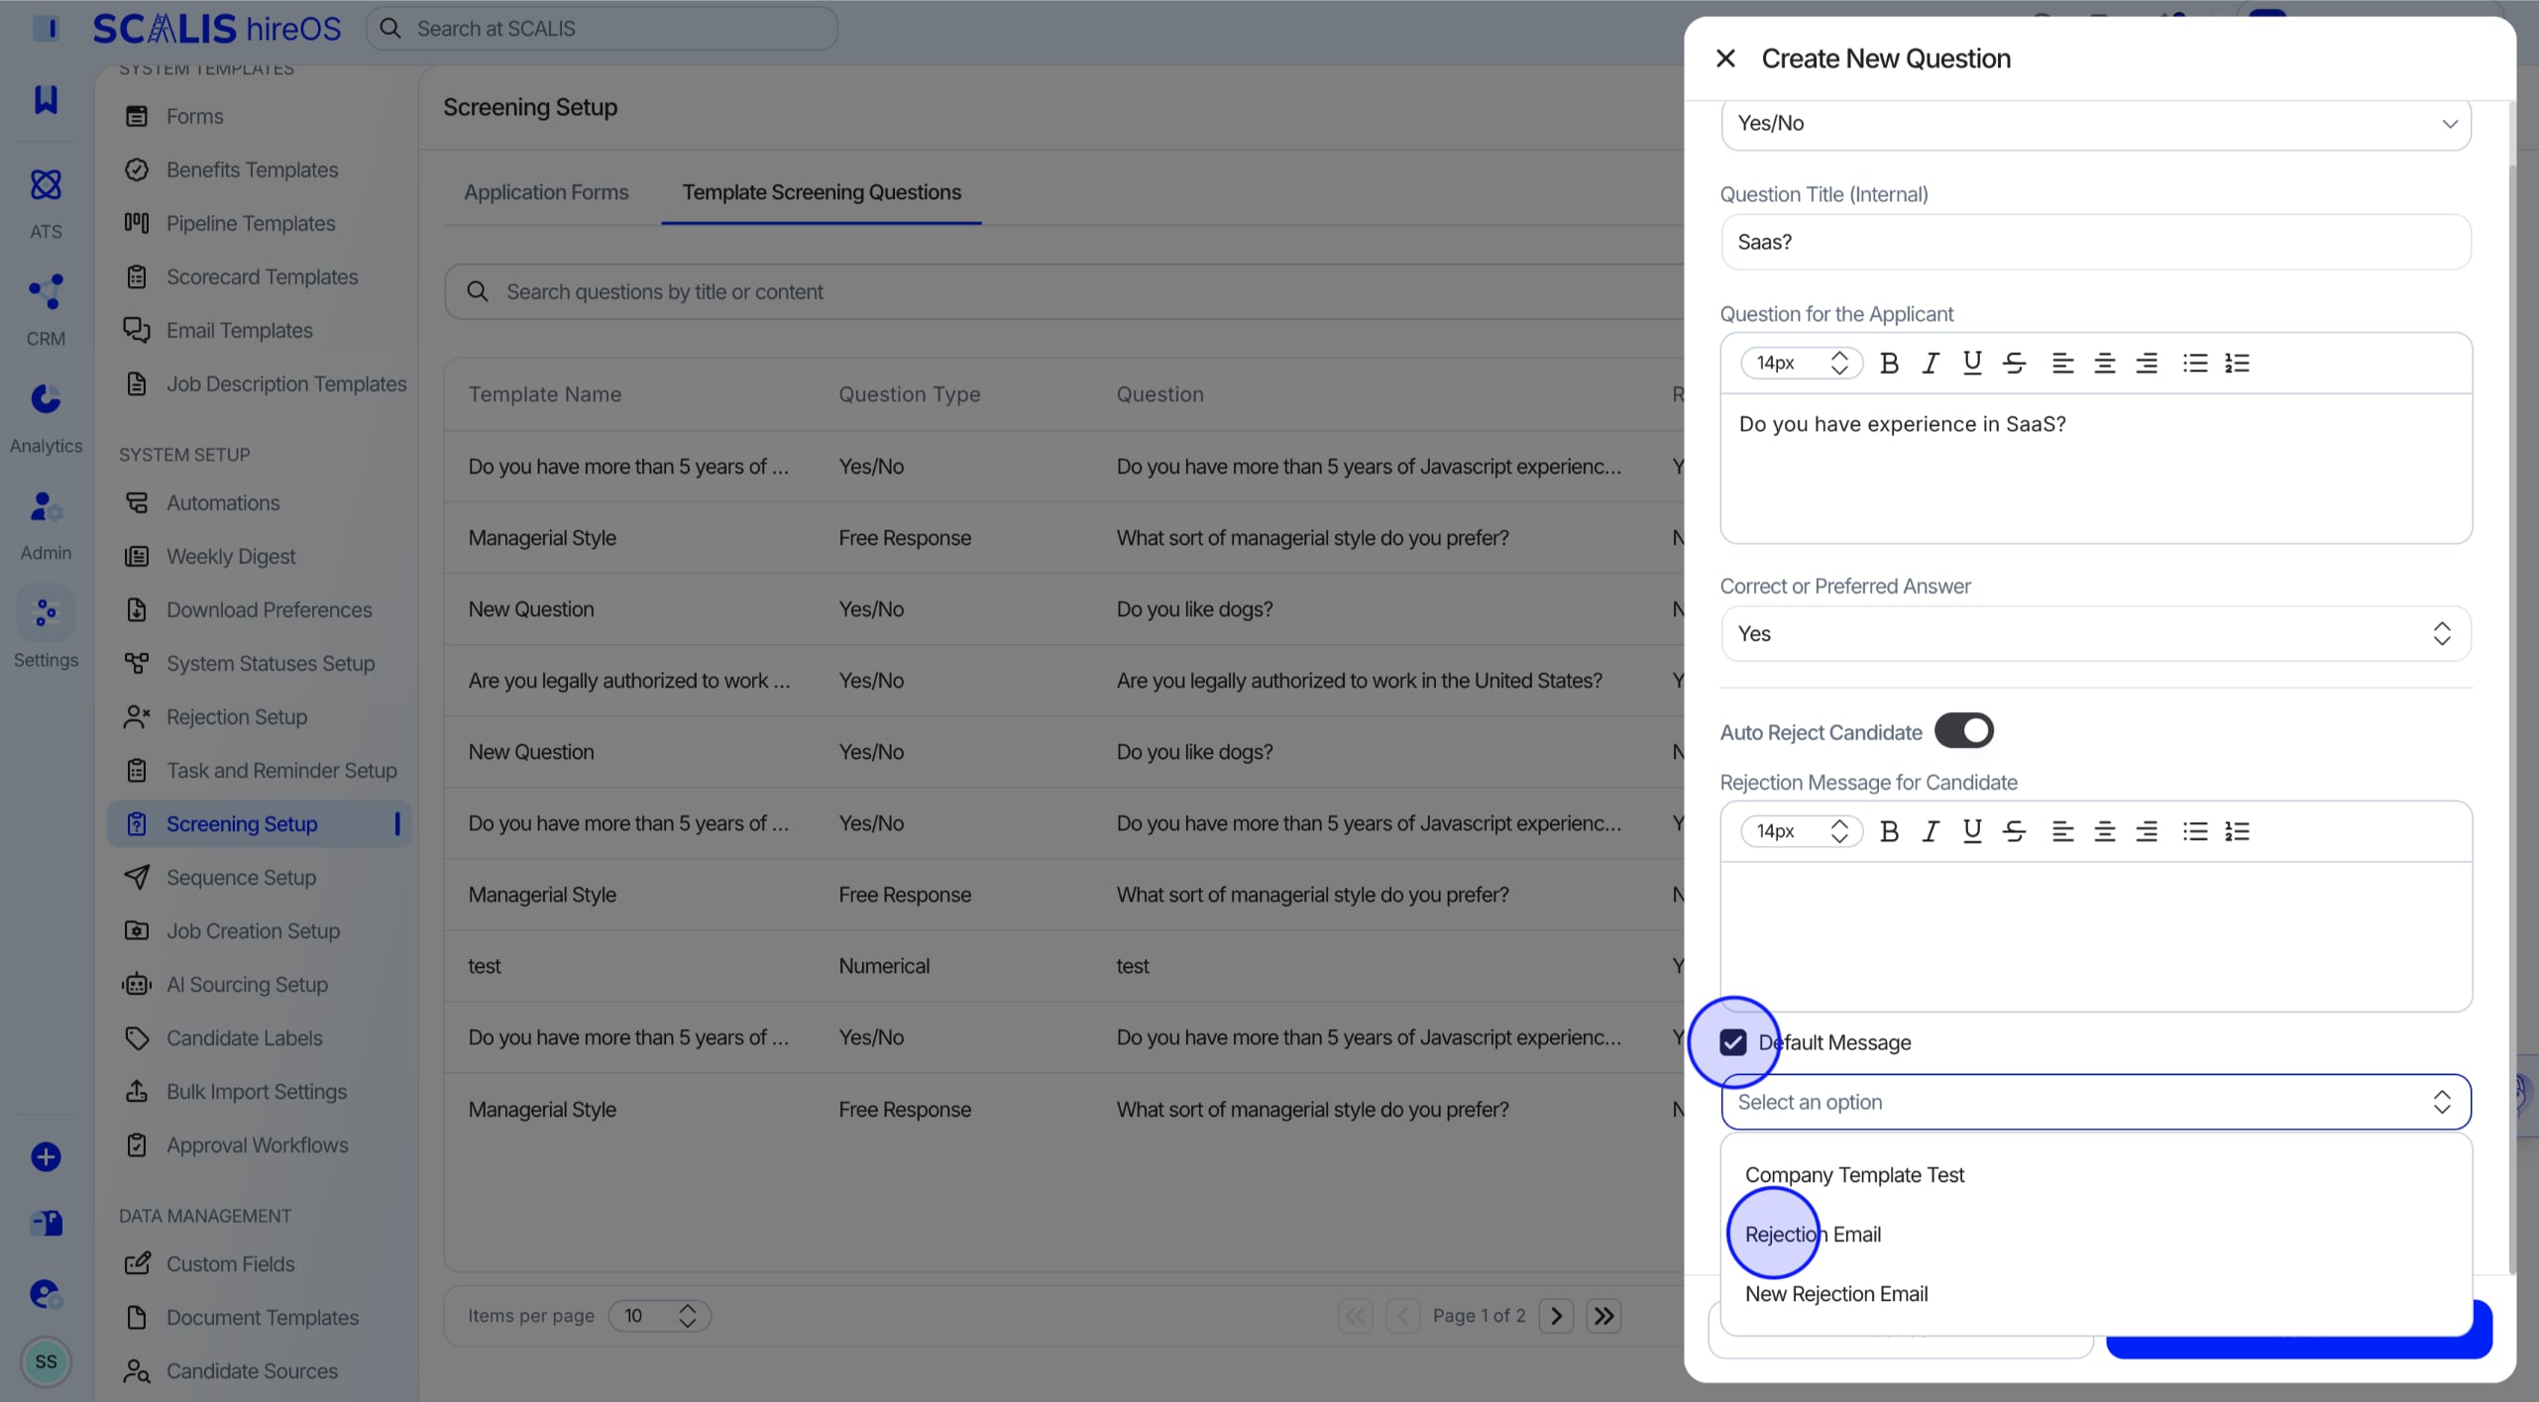Viewport: 2539px width, 1402px height.
Task: Click Underline in the Question for the Applicant toolbar
Action: [x=1972, y=364]
